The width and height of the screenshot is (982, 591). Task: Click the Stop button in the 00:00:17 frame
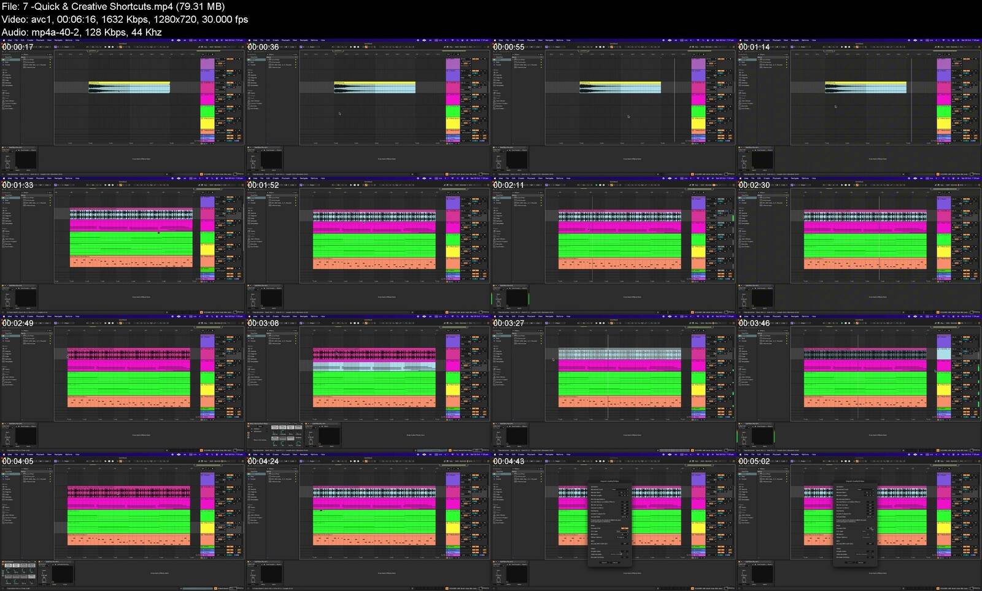click(x=109, y=47)
